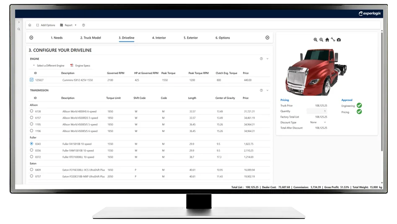
Task: Click the red truck 3D preview
Action: point(316,72)
